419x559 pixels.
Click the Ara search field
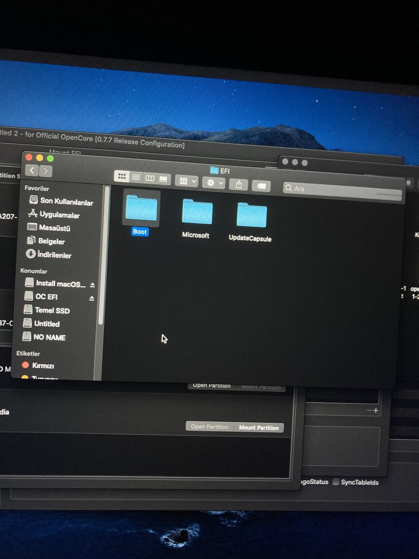coord(342,191)
